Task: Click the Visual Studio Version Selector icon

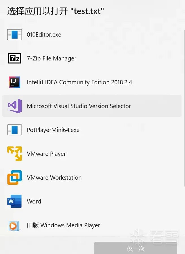Action: 15,106
